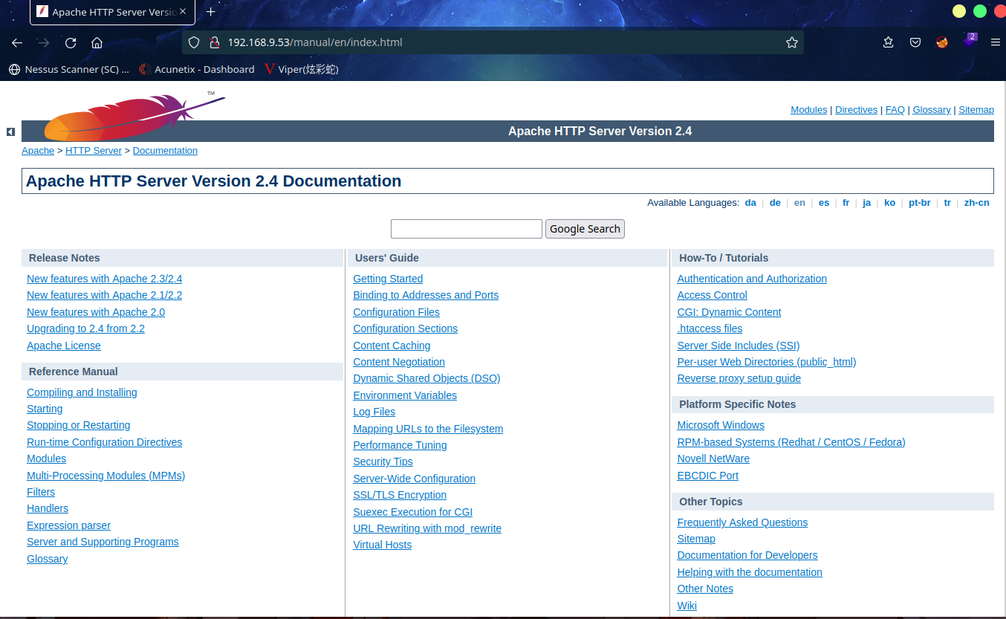Click the Google search text field
This screenshot has height=619, width=1006.
467,229
